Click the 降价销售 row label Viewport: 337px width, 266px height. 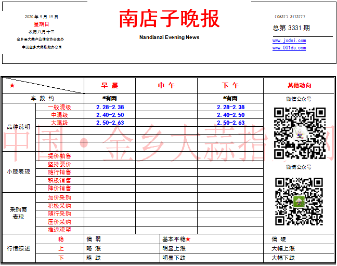pyautogui.click(x=59, y=188)
